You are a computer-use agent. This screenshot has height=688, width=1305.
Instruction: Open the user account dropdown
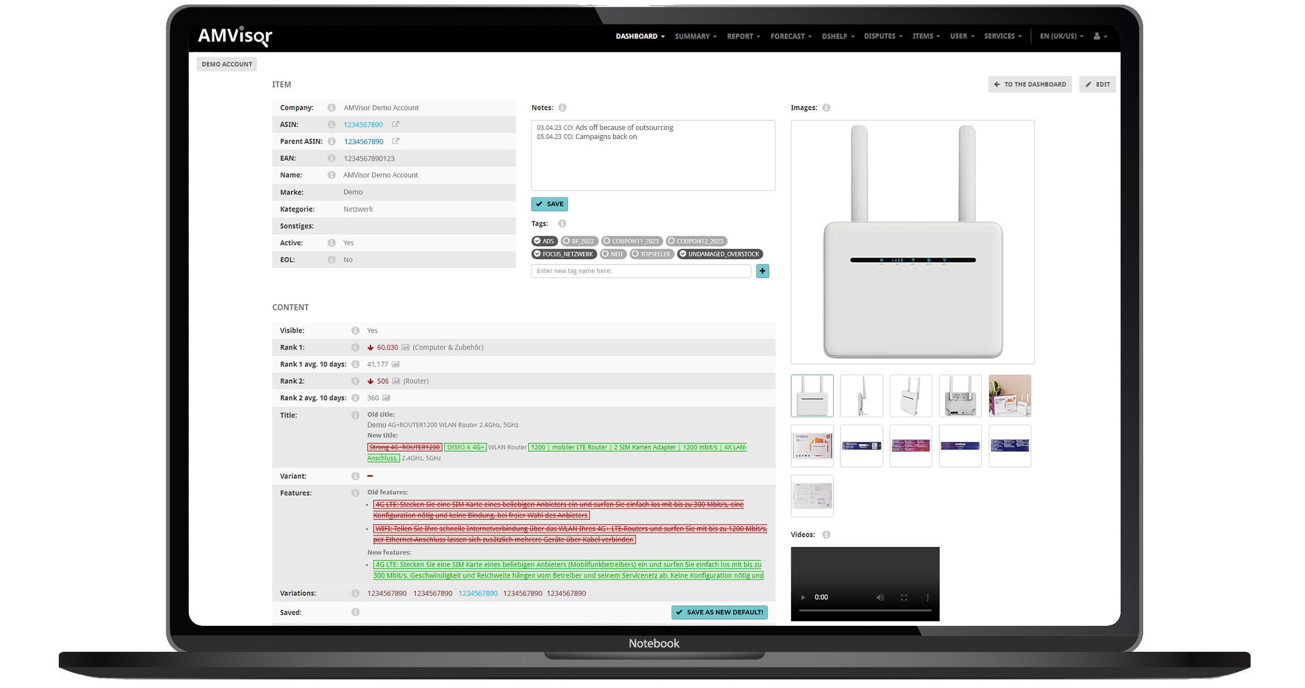coord(1100,36)
